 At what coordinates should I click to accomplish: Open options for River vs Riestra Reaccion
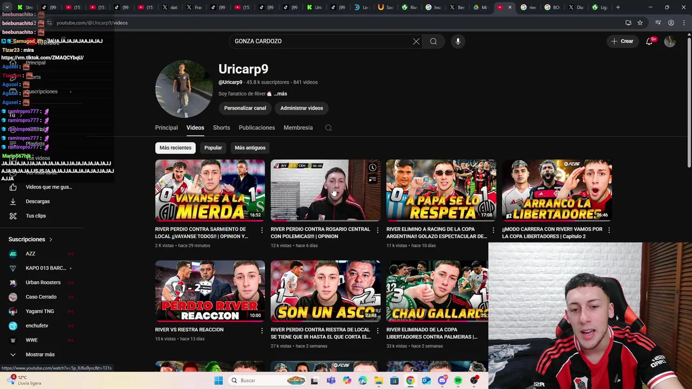(x=262, y=331)
